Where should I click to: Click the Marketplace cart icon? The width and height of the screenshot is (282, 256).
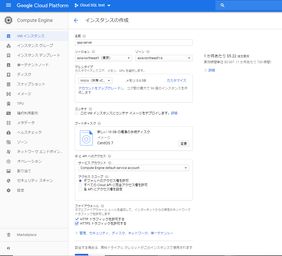pos(9,235)
